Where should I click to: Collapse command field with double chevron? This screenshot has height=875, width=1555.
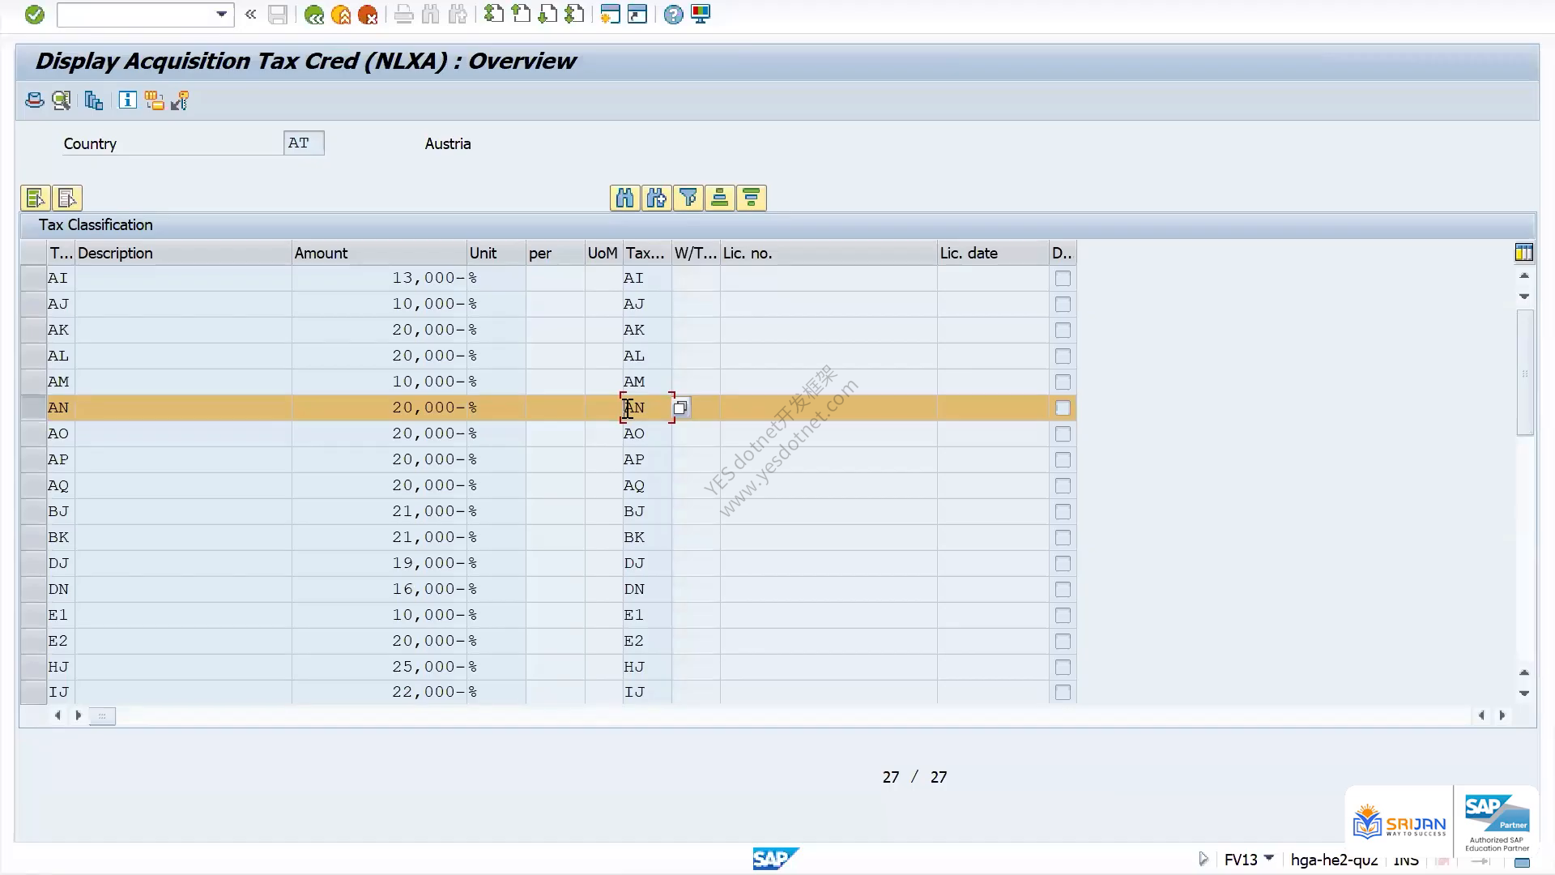point(250,15)
